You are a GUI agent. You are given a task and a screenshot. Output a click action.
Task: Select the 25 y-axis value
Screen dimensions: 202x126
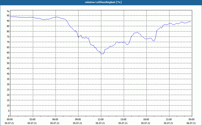[x=8, y=90]
